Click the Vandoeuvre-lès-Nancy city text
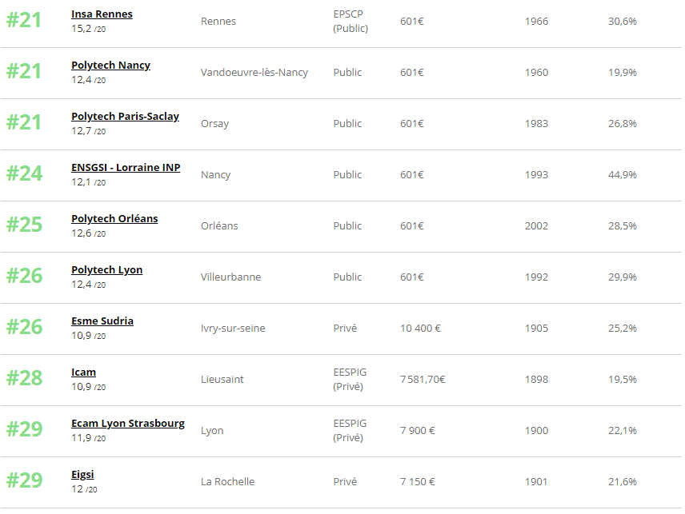685x514 pixels. 254,73
